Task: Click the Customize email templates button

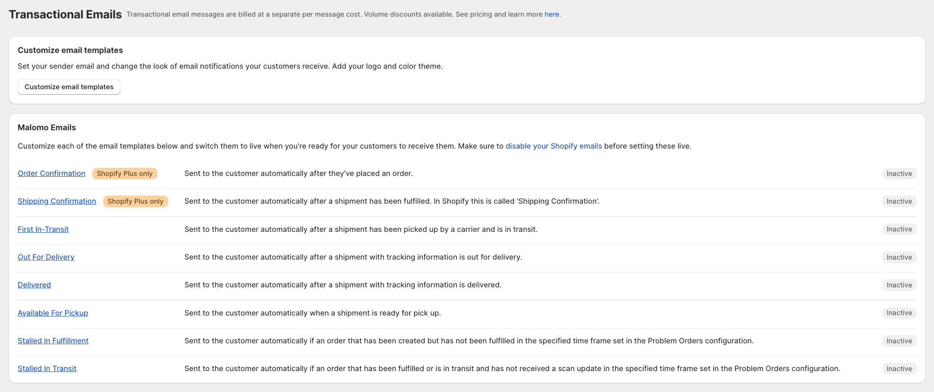Action: (69, 87)
